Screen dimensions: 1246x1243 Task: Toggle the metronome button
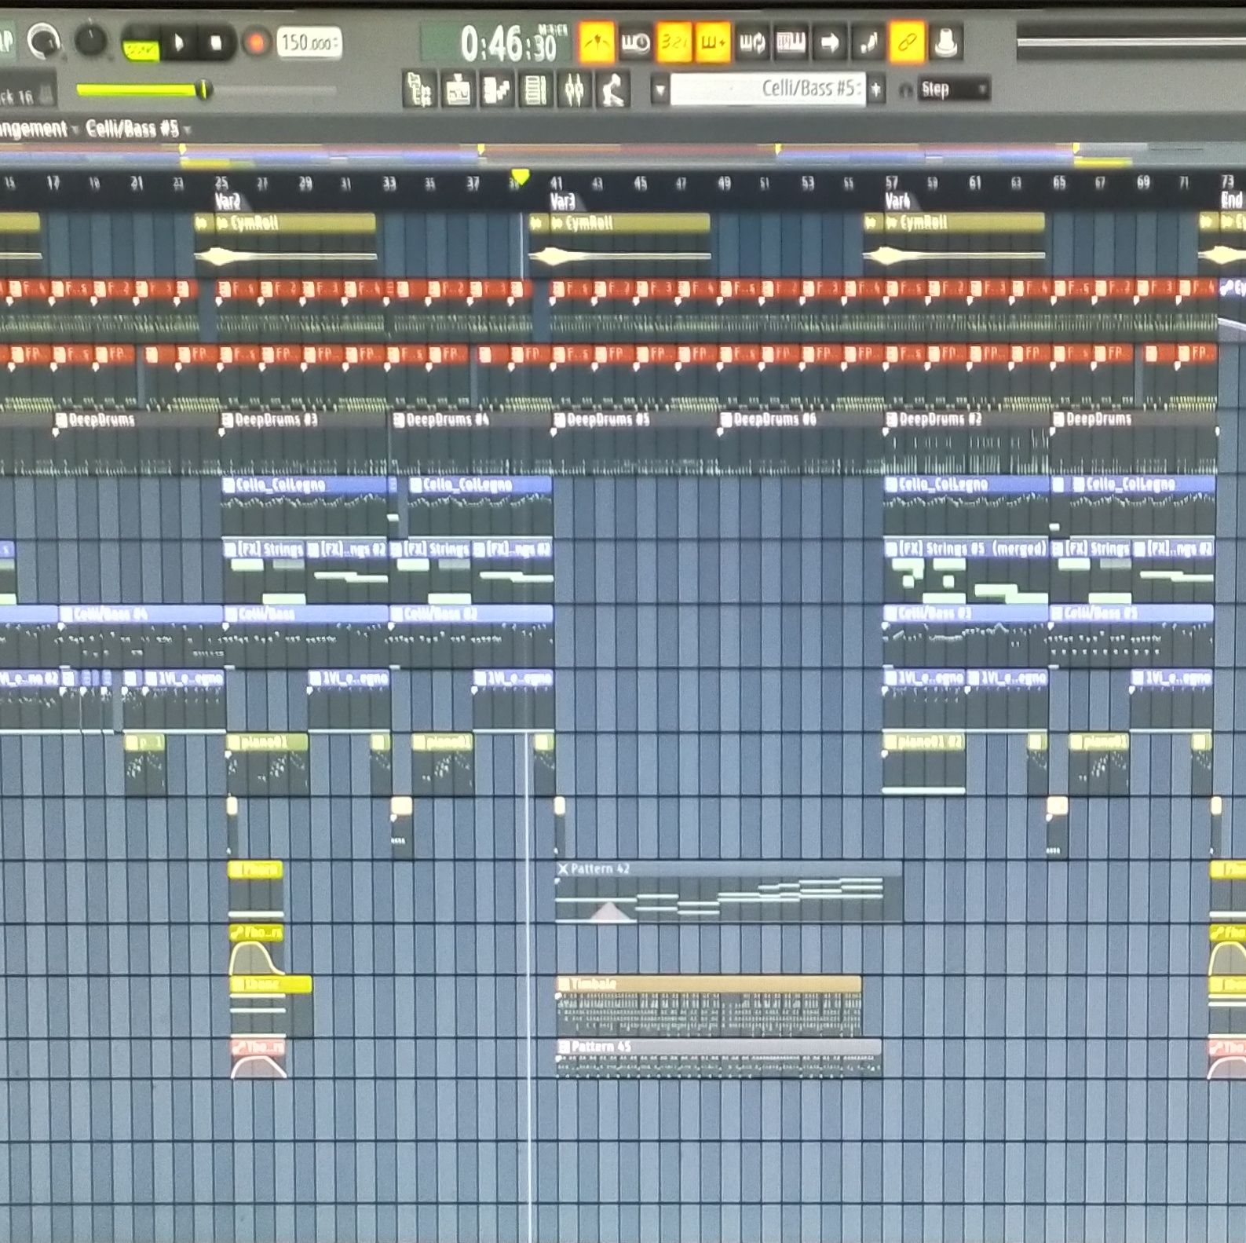[x=596, y=42]
